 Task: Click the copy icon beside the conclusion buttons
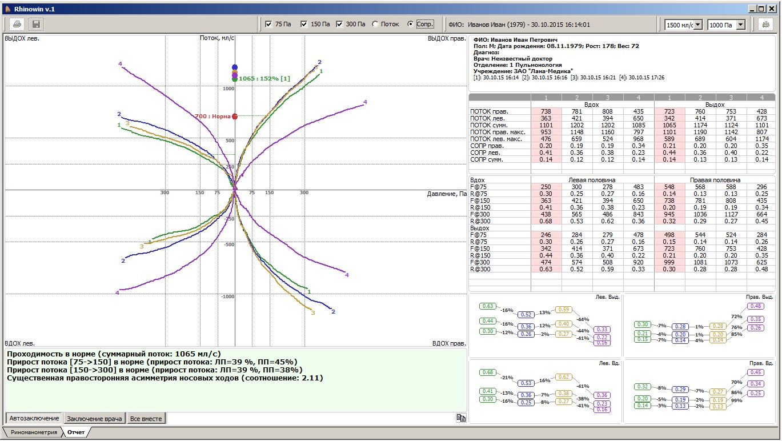tap(460, 418)
